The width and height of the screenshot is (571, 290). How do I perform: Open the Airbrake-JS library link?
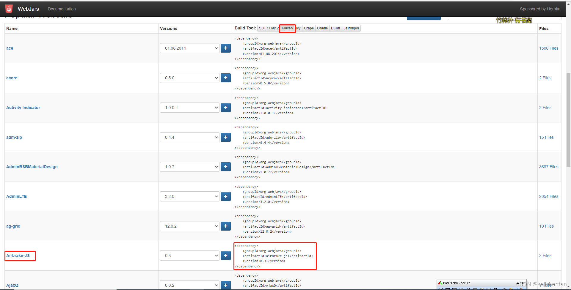tap(18, 256)
